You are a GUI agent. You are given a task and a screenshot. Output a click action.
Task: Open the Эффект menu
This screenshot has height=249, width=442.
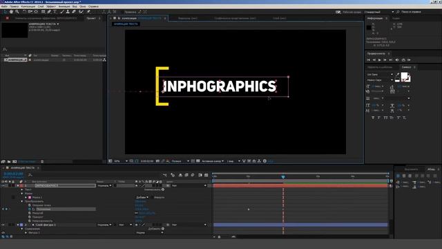[x=51, y=6]
